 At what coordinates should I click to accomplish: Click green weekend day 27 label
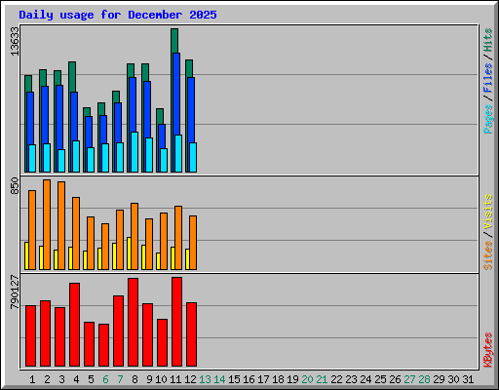[x=409, y=379]
